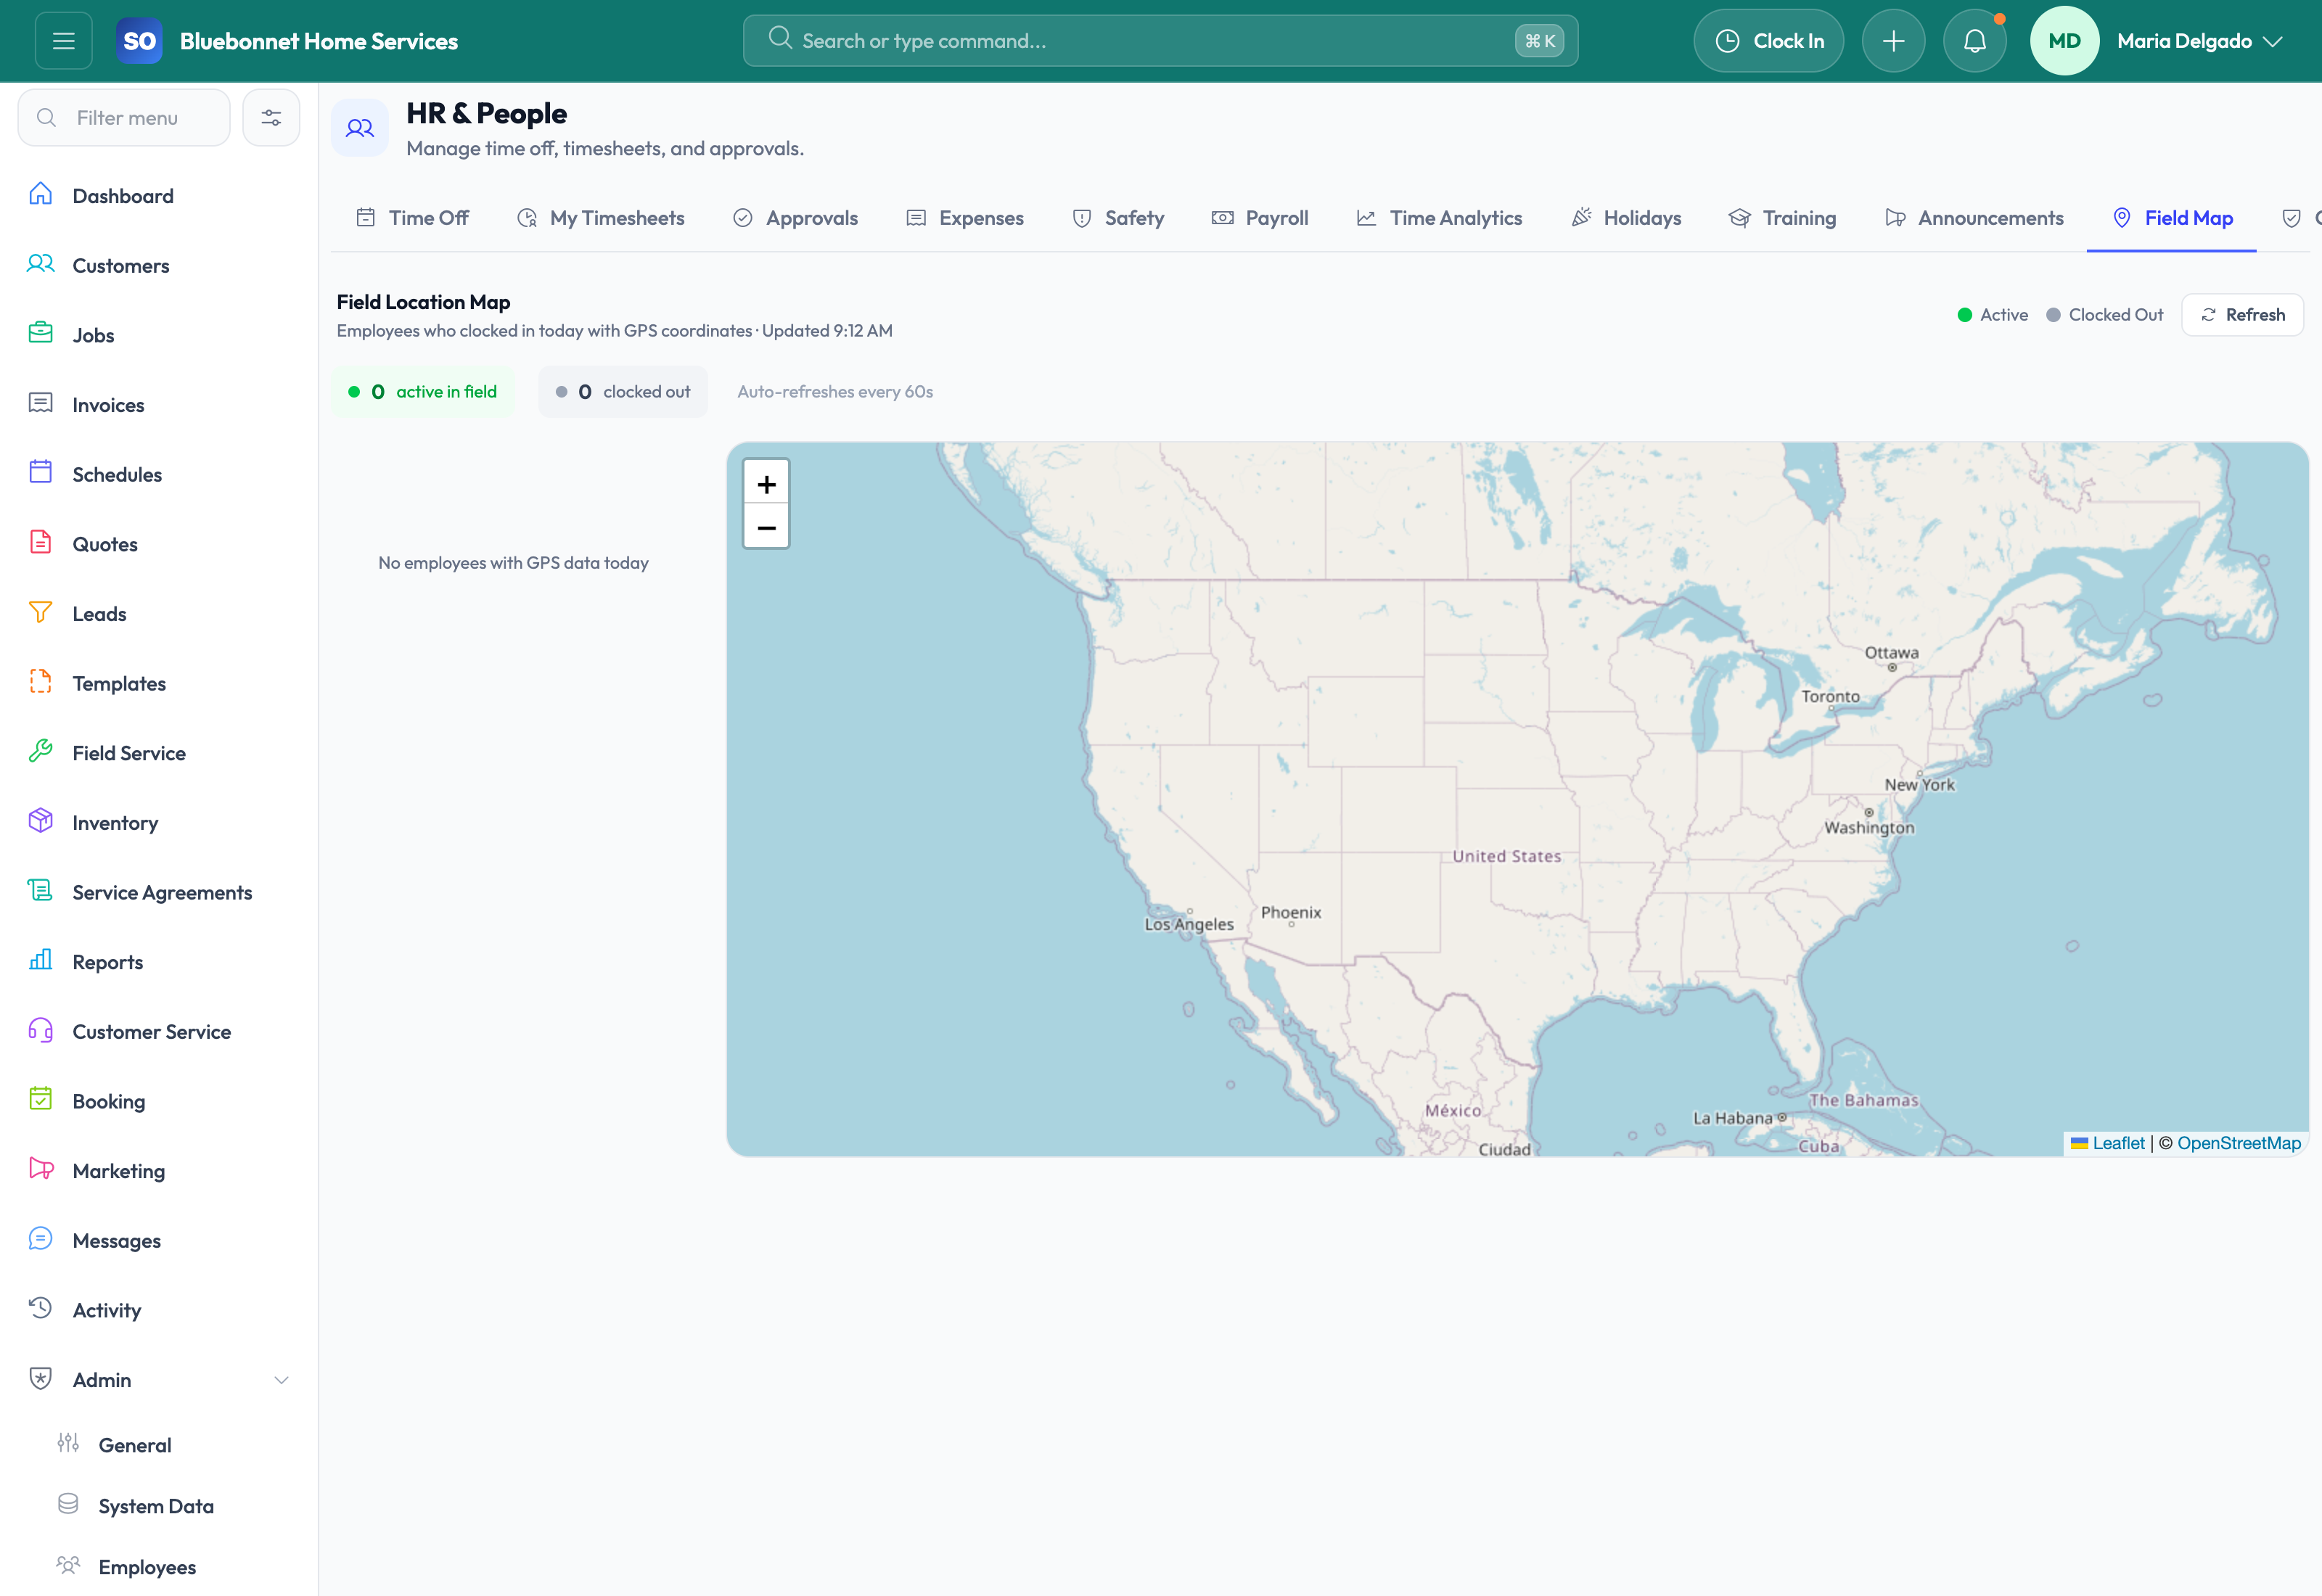Image resolution: width=2322 pixels, height=1596 pixels.
Task: Open Maria Delgado user dropdown
Action: [2199, 41]
